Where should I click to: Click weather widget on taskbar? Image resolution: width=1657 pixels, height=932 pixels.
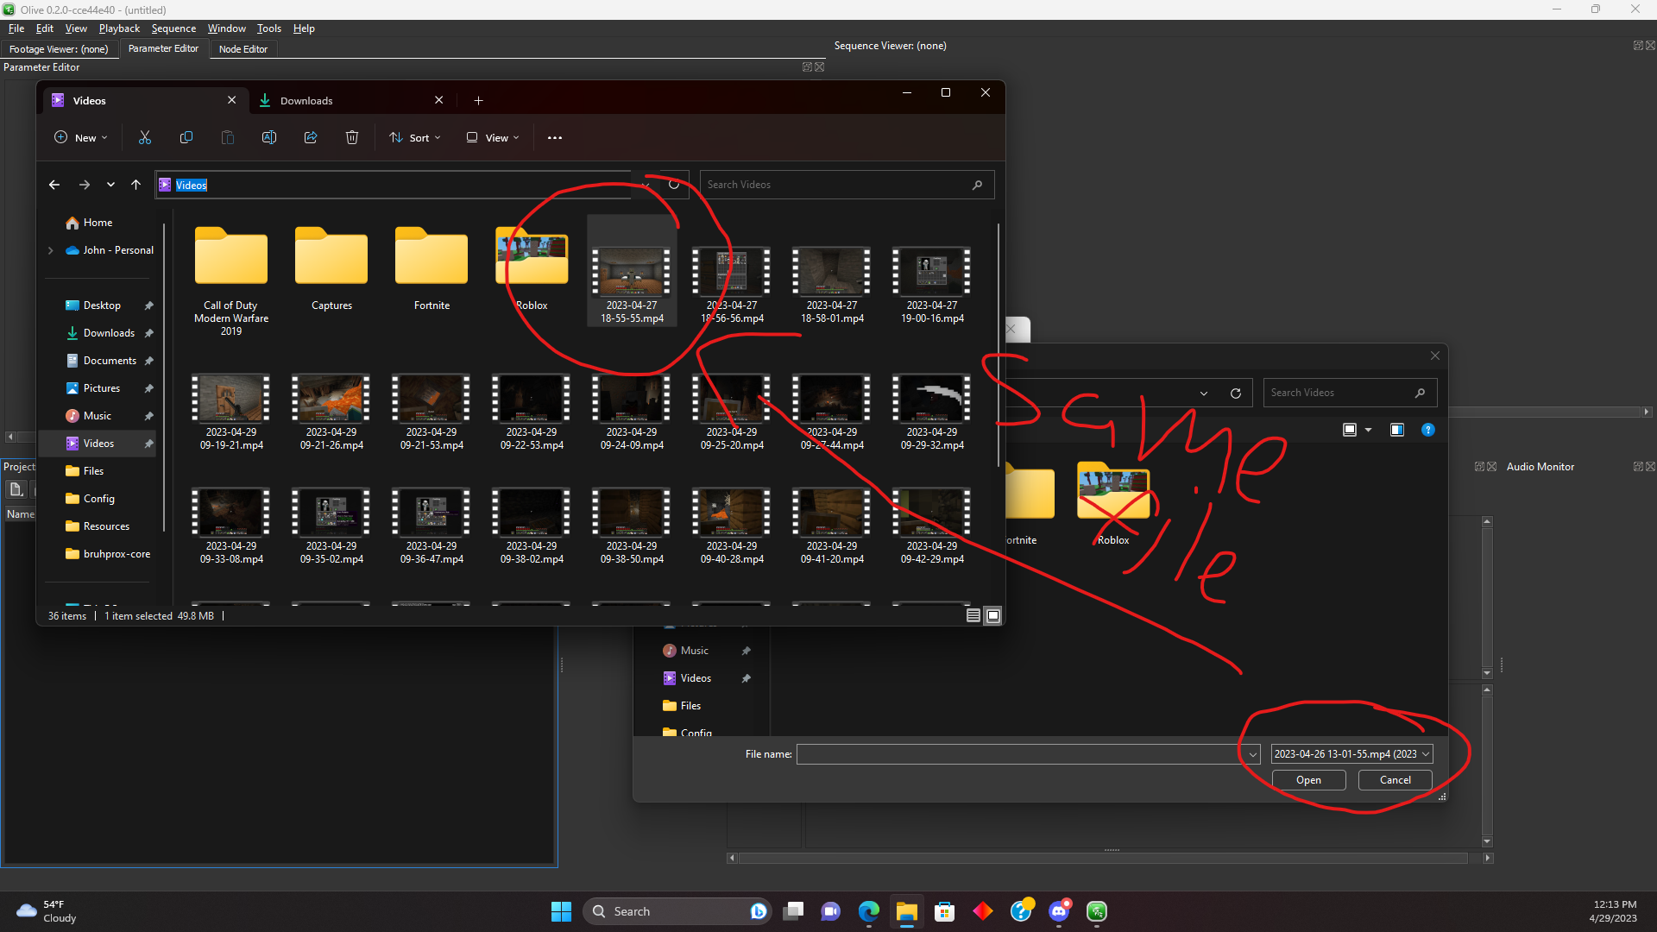tap(47, 911)
